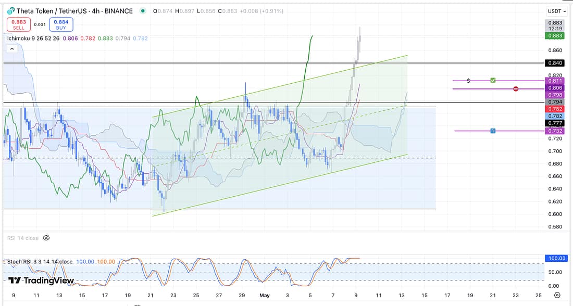Click the symbol title Theta Token / TetherUS

click(x=52, y=11)
